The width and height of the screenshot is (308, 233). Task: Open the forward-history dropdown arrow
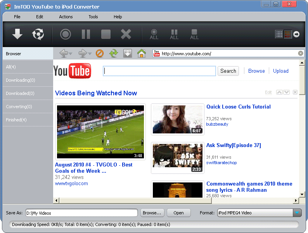90,54
